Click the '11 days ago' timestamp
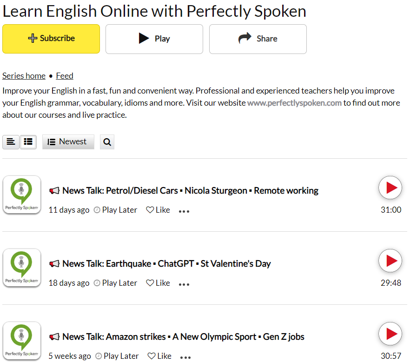410x363 pixels. [69, 210]
